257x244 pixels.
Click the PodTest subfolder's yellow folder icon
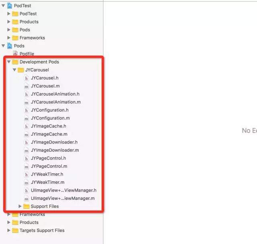point(15,14)
